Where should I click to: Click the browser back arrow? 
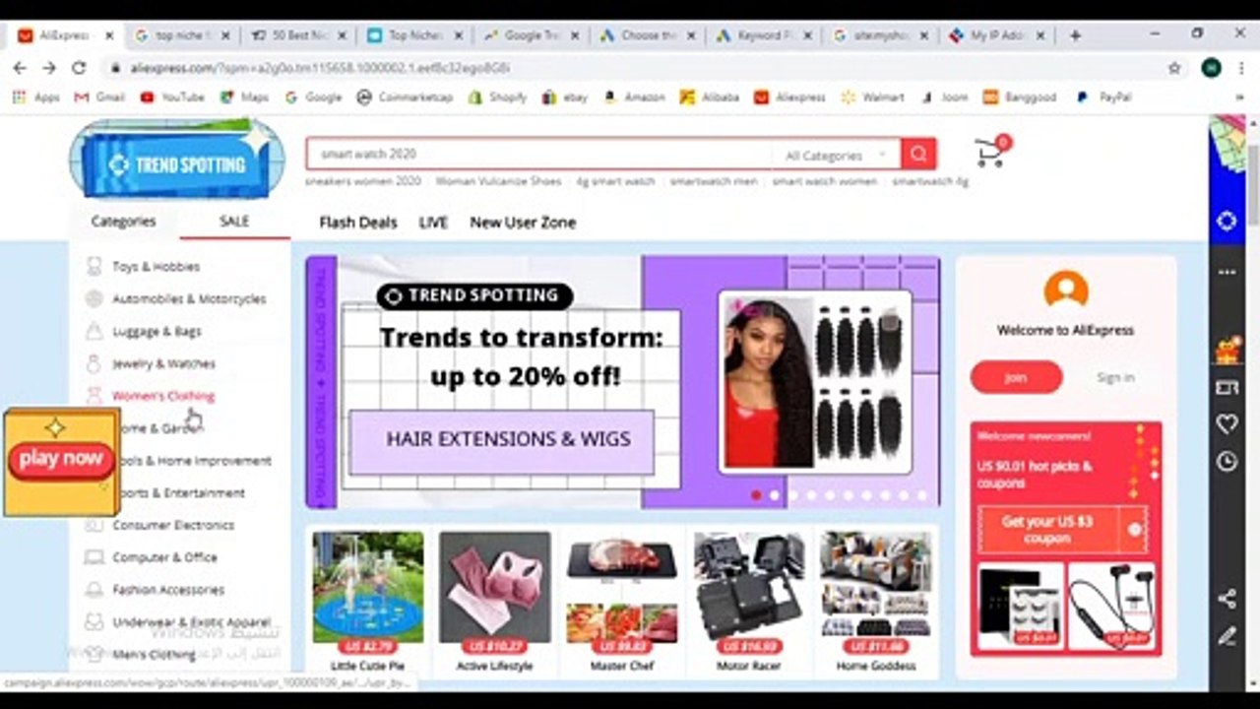tap(20, 68)
